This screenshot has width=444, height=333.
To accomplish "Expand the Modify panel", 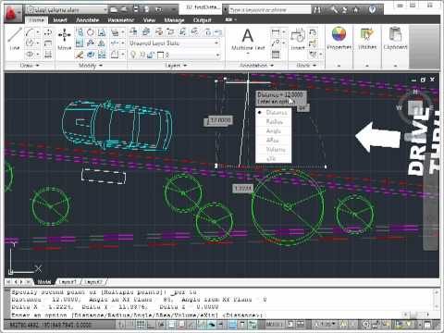I will click(x=91, y=66).
